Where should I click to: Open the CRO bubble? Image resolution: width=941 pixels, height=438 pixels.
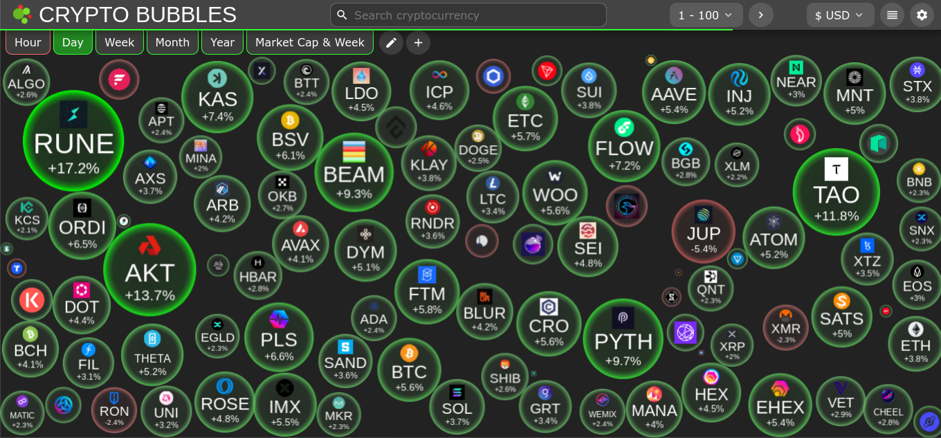tap(549, 324)
